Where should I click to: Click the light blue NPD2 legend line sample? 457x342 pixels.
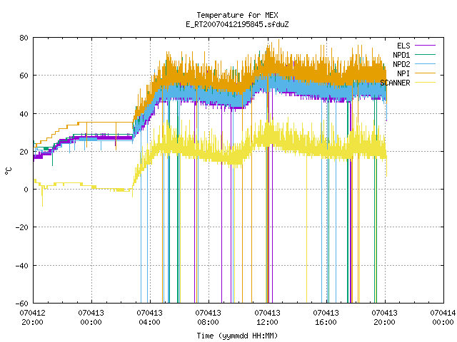(425, 64)
